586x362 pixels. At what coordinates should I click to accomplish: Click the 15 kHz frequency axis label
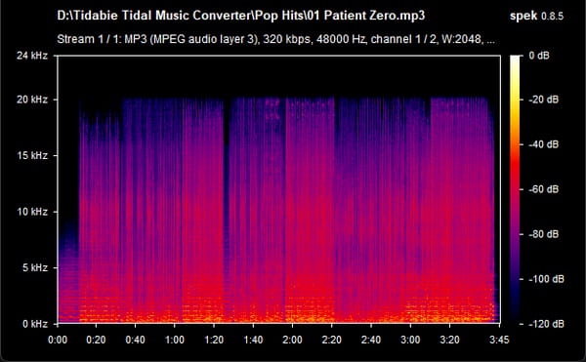coord(32,155)
